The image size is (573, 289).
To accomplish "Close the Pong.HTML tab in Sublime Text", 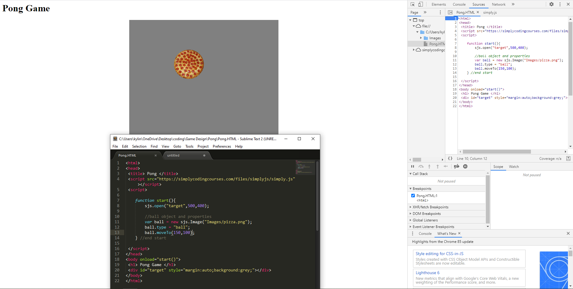I will click(155, 155).
